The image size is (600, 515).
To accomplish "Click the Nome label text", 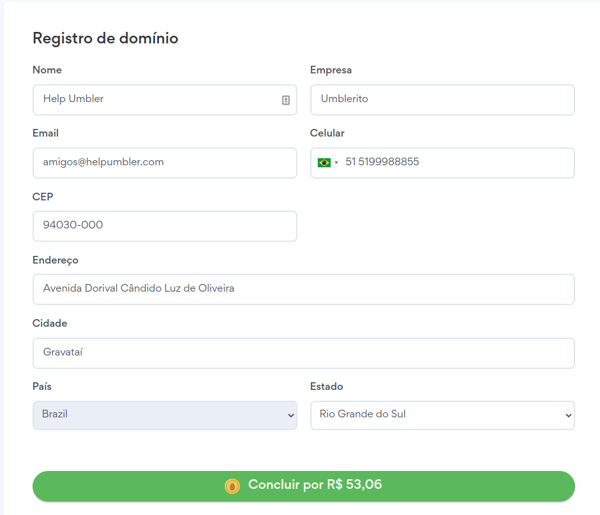I will (x=47, y=70).
